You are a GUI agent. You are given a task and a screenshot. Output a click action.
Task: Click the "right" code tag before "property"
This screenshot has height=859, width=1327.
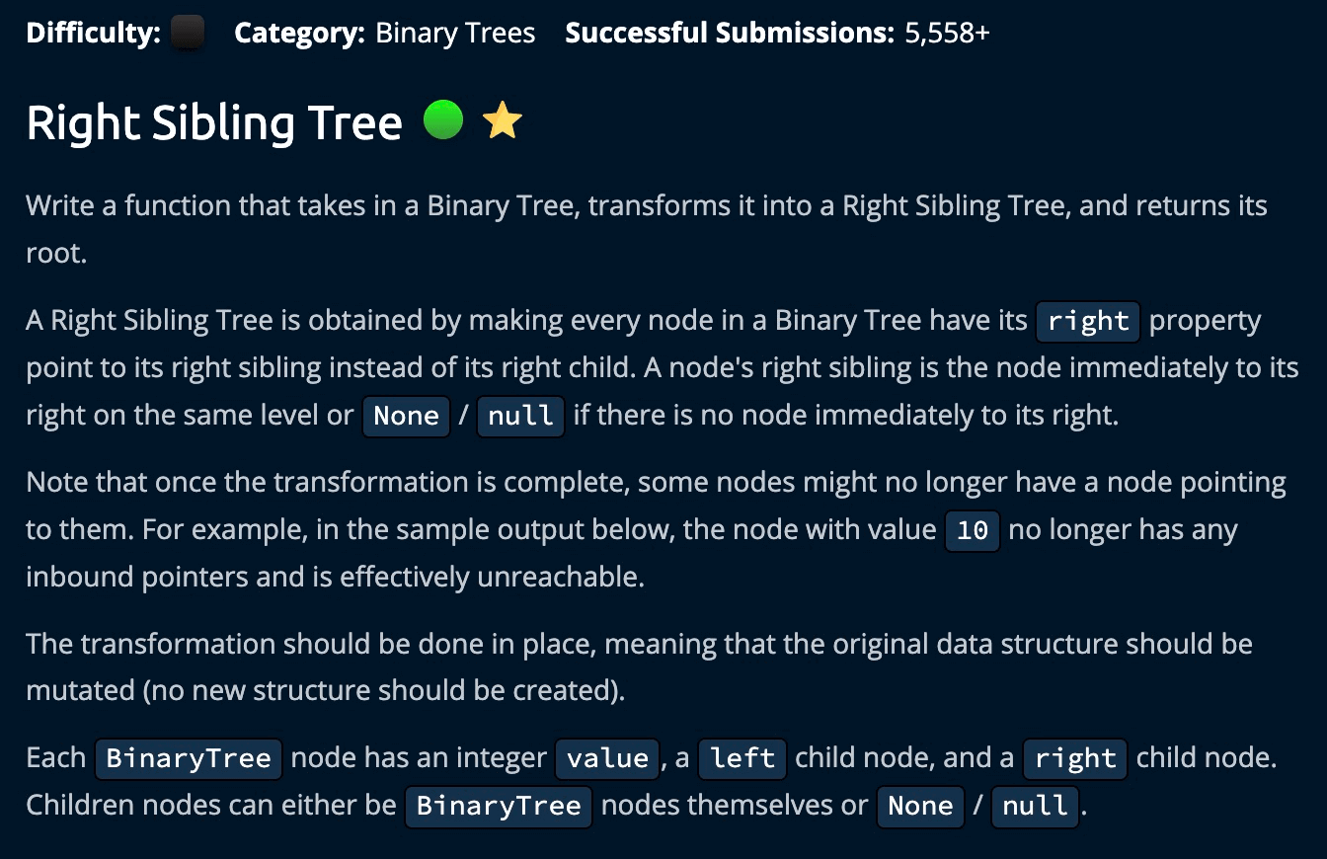[1088, 321]
